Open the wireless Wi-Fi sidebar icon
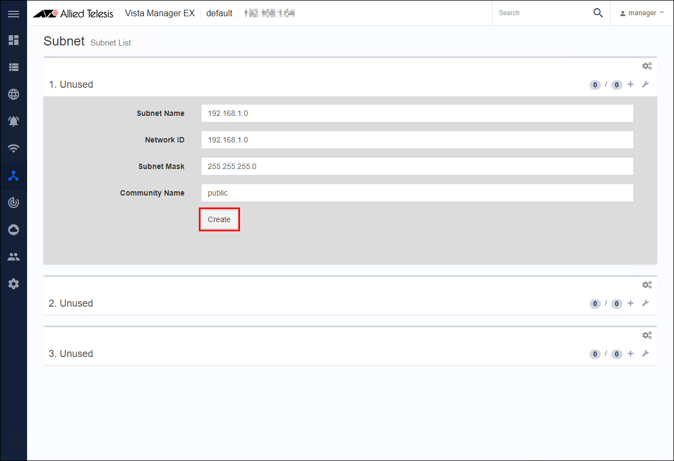674x461 pixels. tap(14, 148)
